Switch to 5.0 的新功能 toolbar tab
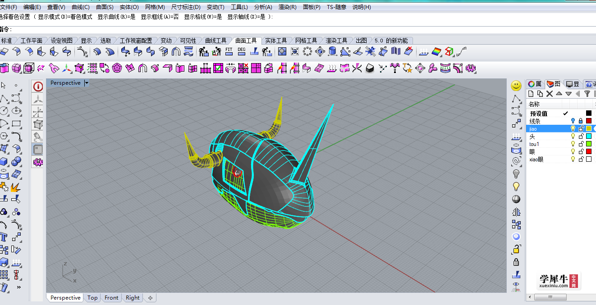This screenshot has width=596, height=305. point(390,41)
